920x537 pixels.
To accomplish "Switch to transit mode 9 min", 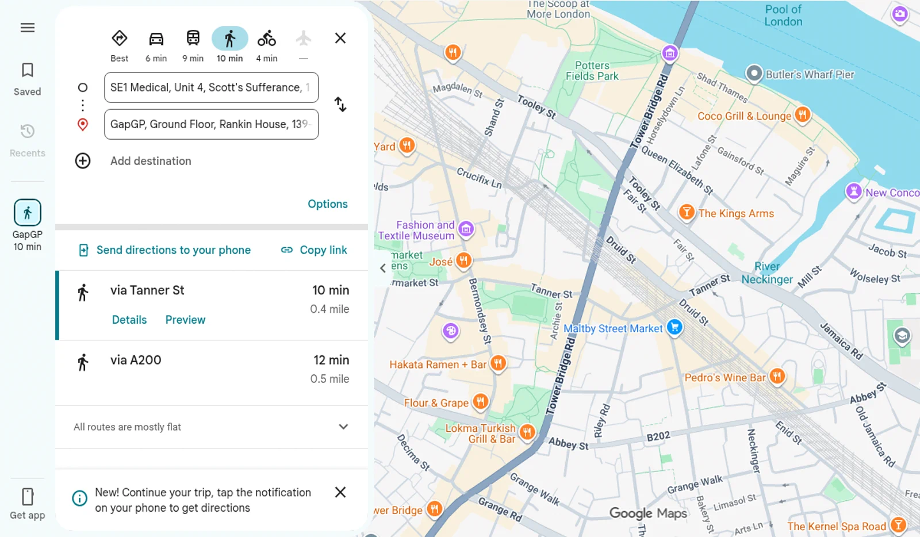I will pos(193,45).
